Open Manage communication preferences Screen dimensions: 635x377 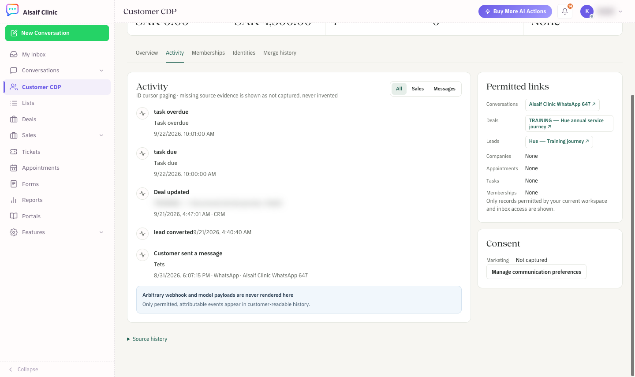point(536,272)
